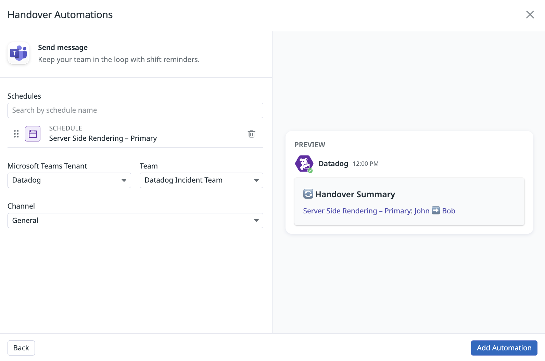Click the purple calendar schedule icon
The image size is (545, 361).
pos(33,134)
